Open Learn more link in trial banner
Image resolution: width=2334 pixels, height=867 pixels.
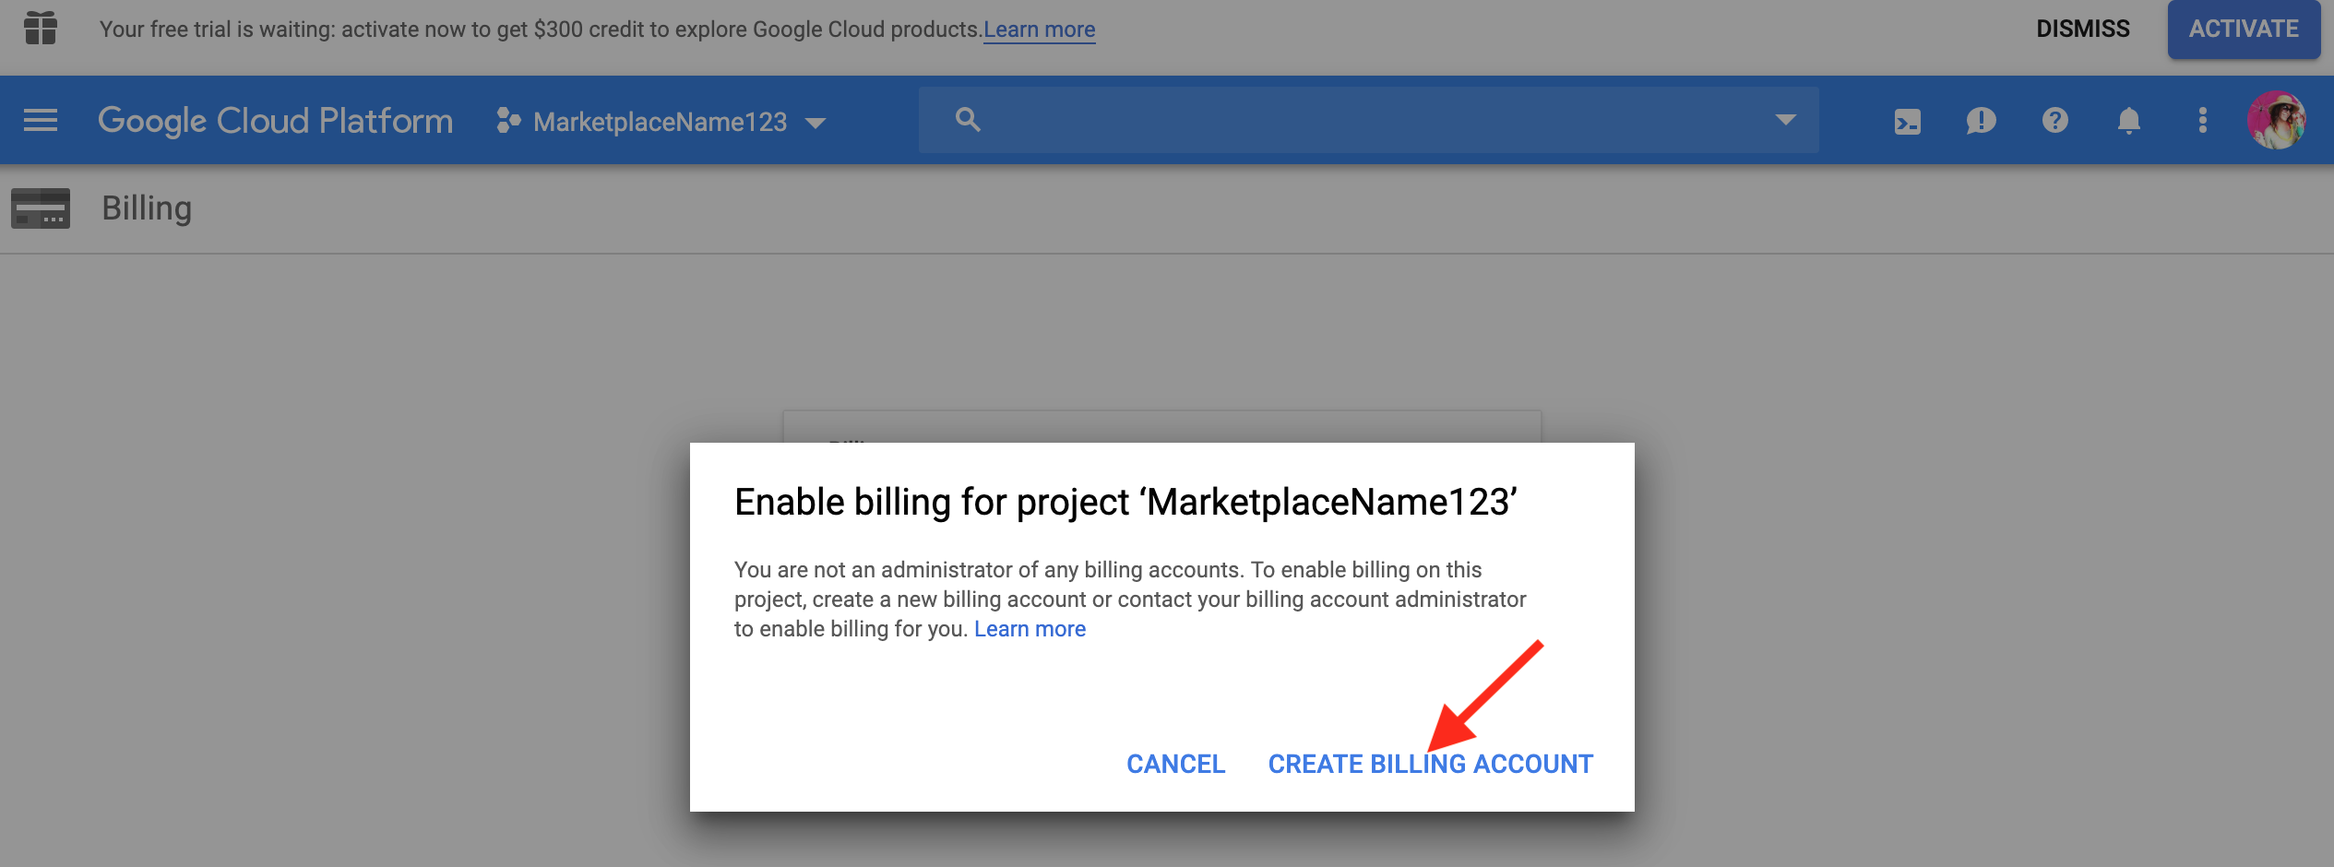point(1039,30)
